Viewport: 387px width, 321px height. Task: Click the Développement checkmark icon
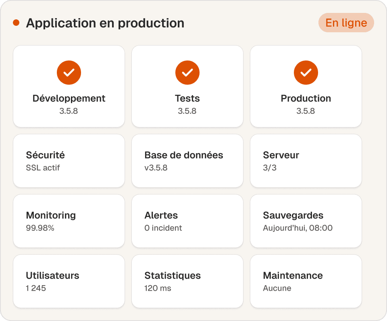[x=69, y=73]
